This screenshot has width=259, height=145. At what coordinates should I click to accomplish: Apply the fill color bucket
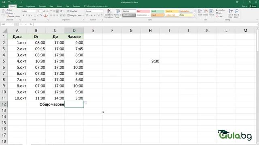point(41,15)
